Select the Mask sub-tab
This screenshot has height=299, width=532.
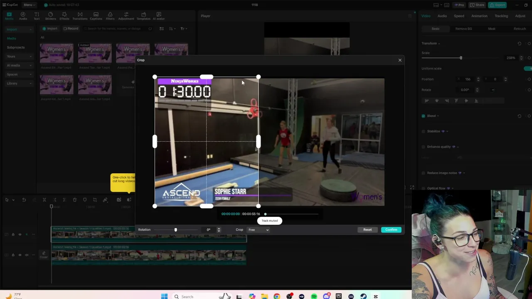[x=492, y=29]
